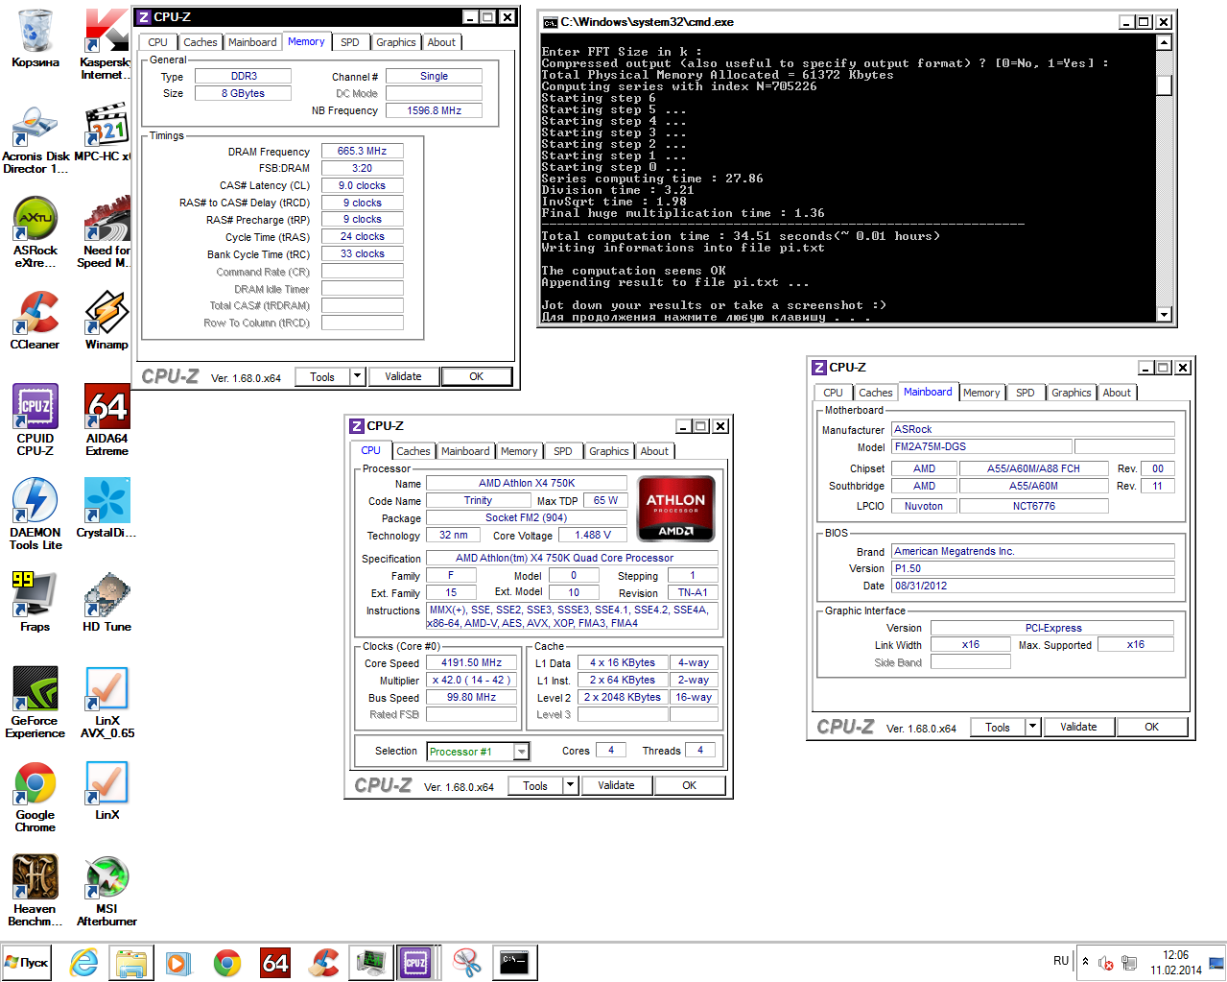Viewport: 1227px width, 982px height.
Task: Open the CrystalDisk desktop shortcut
Action: (x=106, y=508)
